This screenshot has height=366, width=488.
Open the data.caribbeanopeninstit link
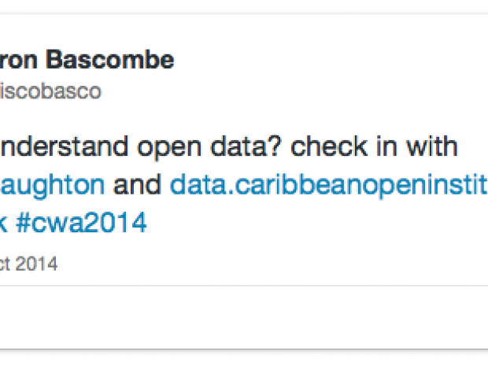[x=328, y=185]
